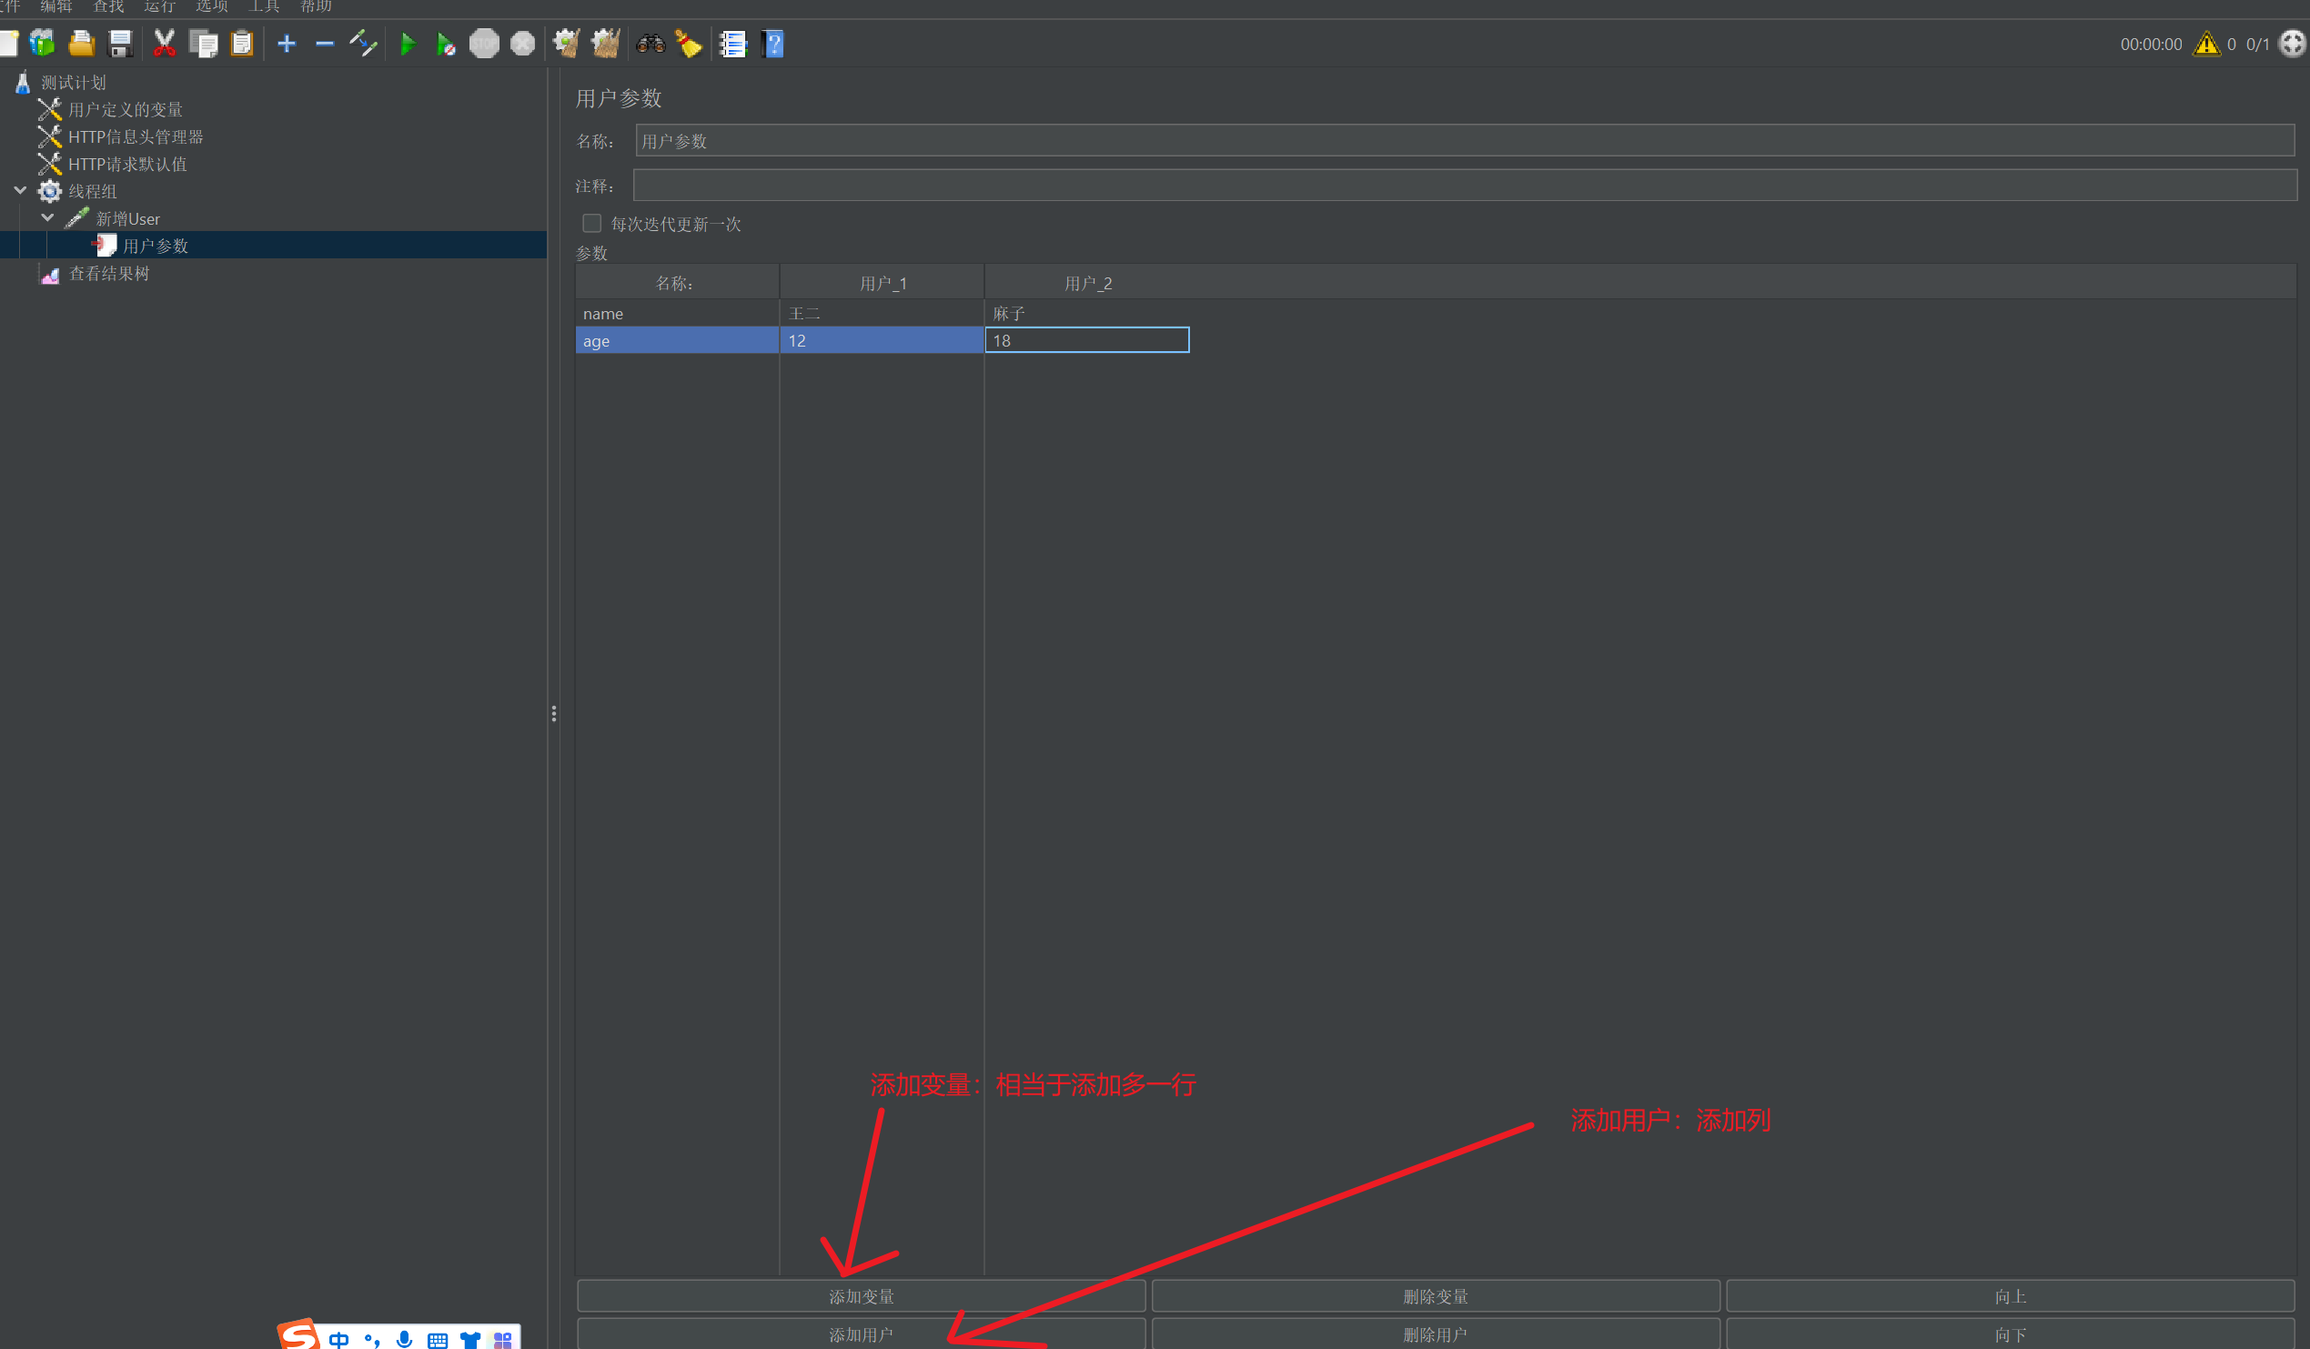Screen dimensions: 2310x1349
Task: Click the red scissors Cut icon
Action: coord(164,44)
